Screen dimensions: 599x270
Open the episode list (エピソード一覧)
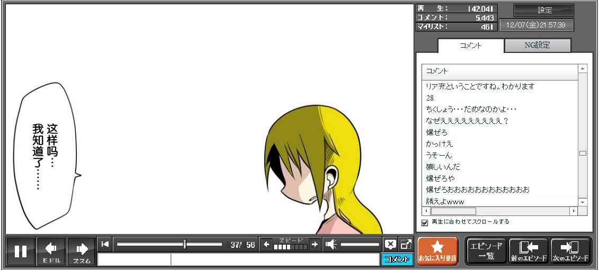point(486,251)
